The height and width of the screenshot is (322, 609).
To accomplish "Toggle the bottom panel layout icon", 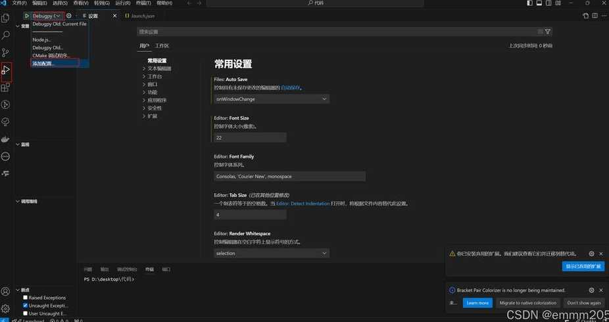I will click(x=539, y=3).
